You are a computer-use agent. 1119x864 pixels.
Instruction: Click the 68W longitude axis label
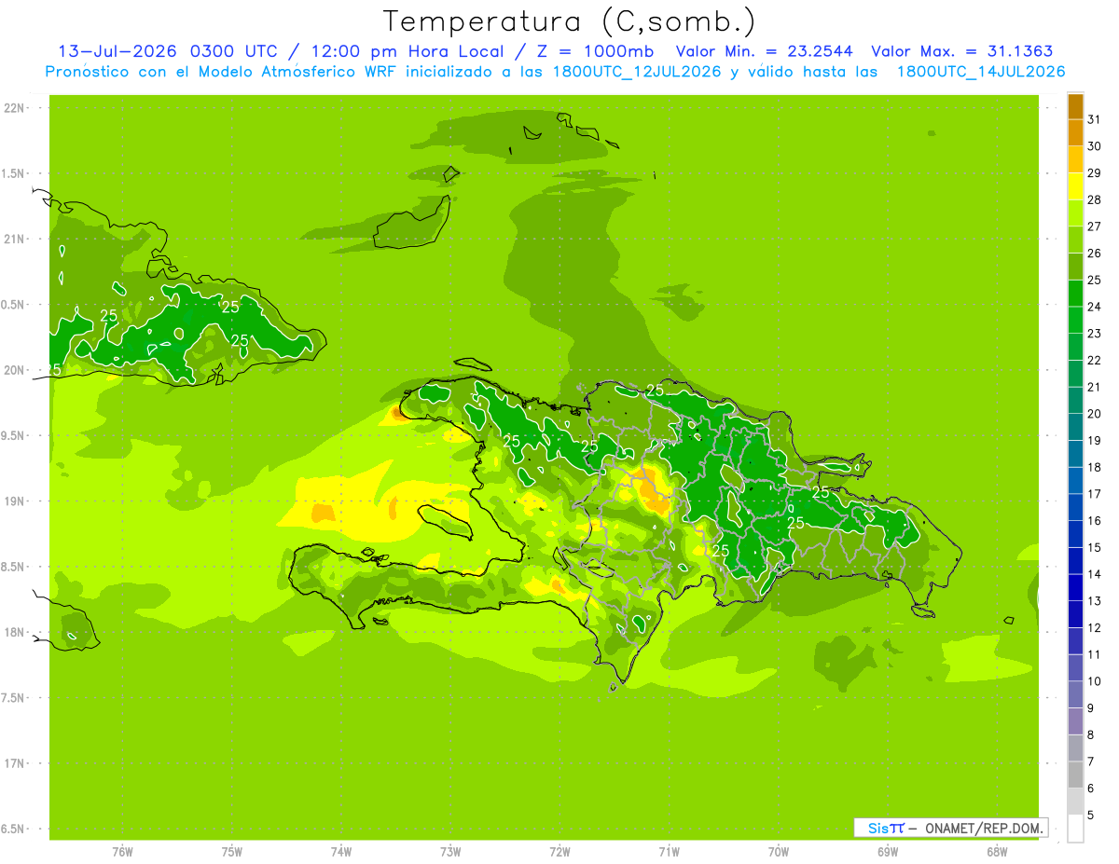point(997,852)
